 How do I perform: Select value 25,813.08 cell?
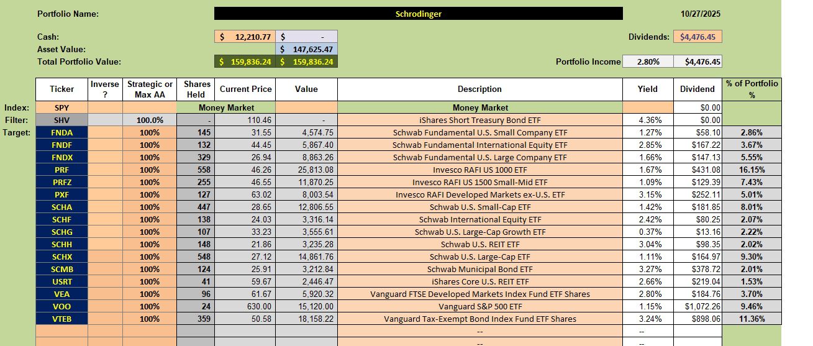tap(306, 170)
